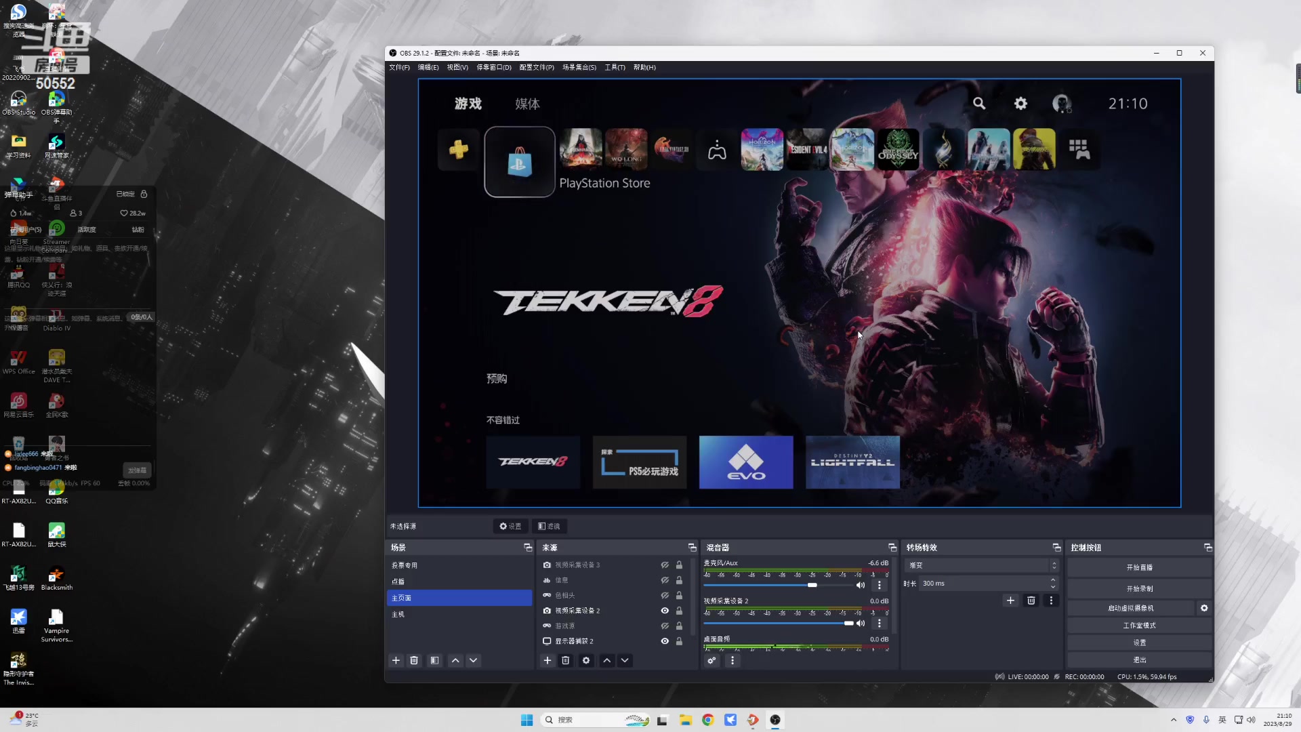Hide the 显示器捕获 2 source
Screen dimensions: 1301x732
click(x=665, y=641)
